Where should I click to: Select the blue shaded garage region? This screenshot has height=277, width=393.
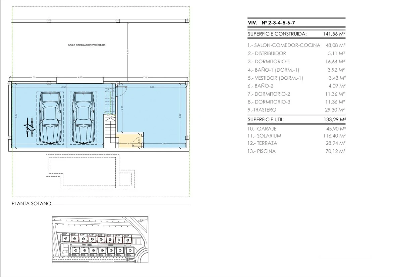point(161,111)
